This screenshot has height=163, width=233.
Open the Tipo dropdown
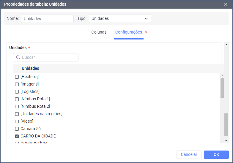[x=120, y=19]
